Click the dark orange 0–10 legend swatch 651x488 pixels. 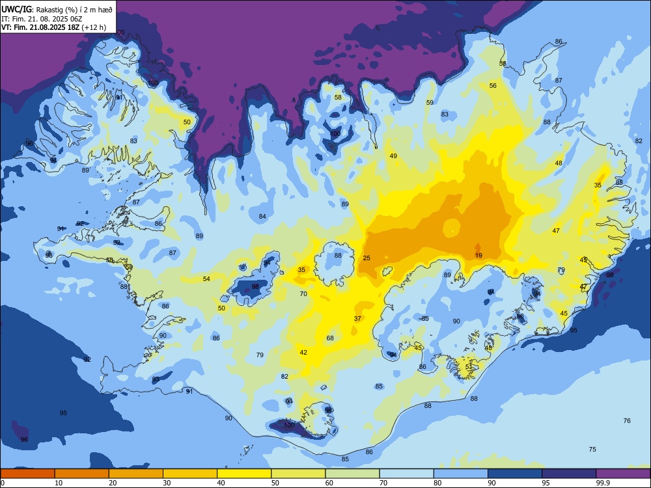point(27,474)
